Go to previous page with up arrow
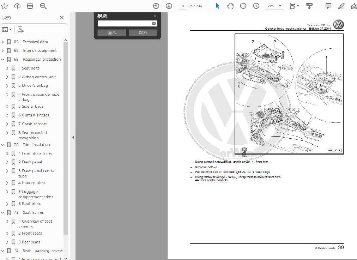 (x=156, y=6)
